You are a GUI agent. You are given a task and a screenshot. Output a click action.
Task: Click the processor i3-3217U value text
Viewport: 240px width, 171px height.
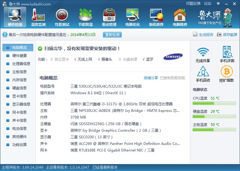coord(121,104)
